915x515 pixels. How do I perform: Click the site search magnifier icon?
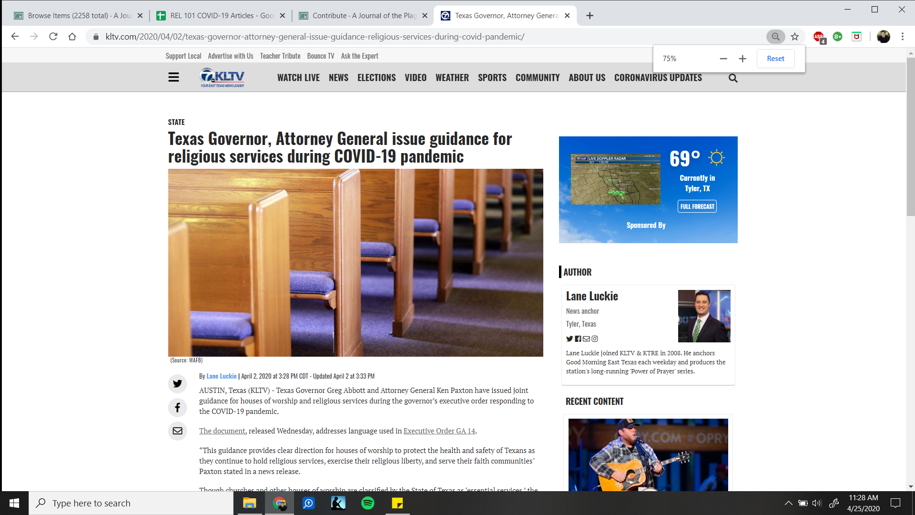pyautogui.click(x=733, y=78)
